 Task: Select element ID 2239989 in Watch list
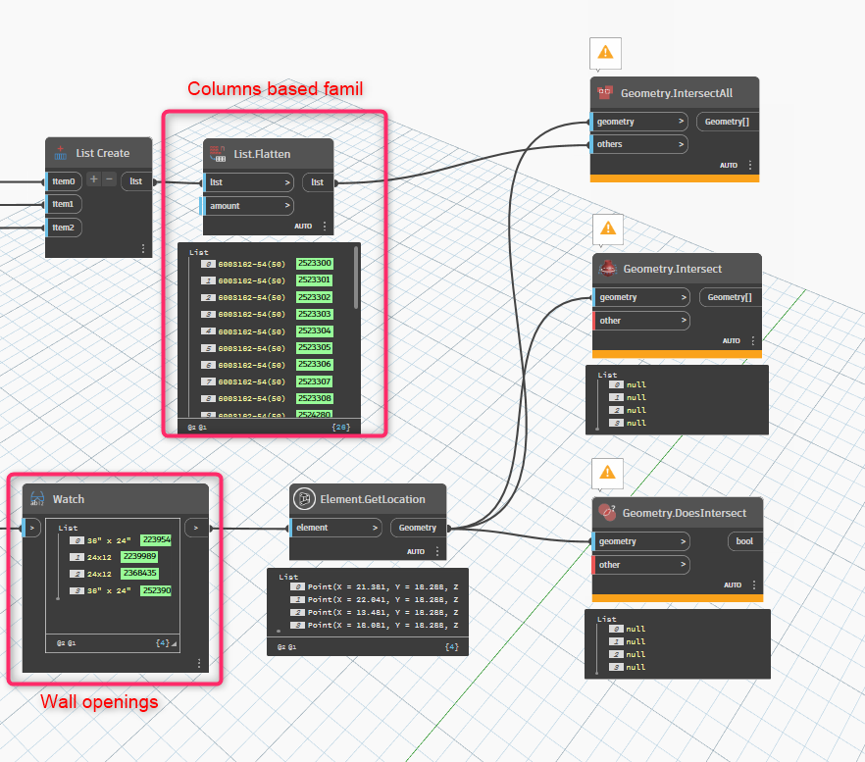(x=139, y=556)
